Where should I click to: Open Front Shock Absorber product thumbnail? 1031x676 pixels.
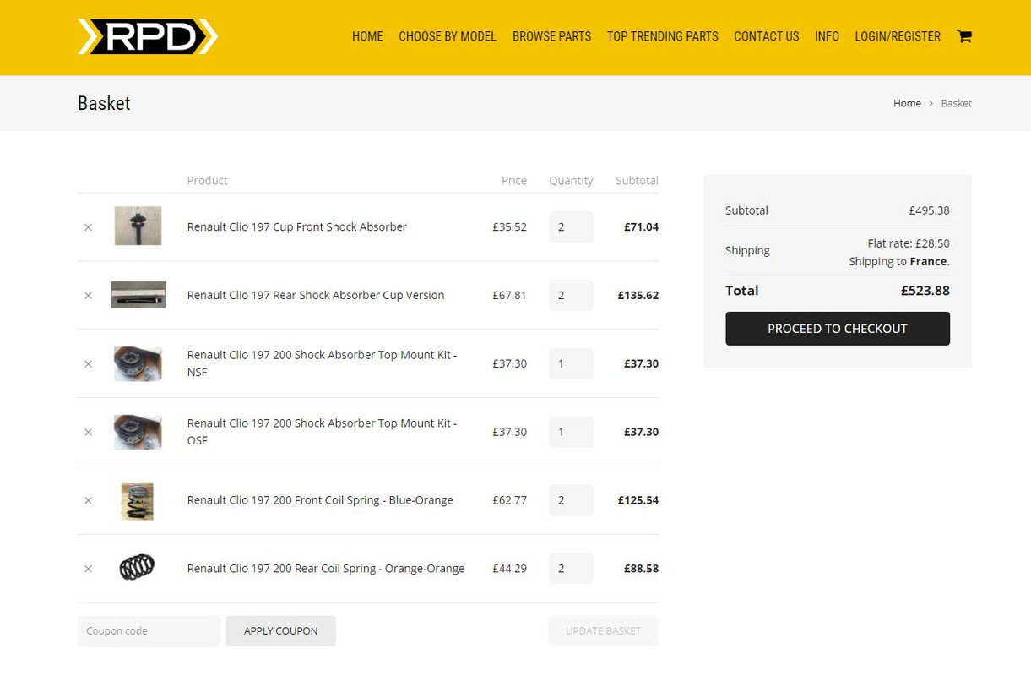(138, 226)
